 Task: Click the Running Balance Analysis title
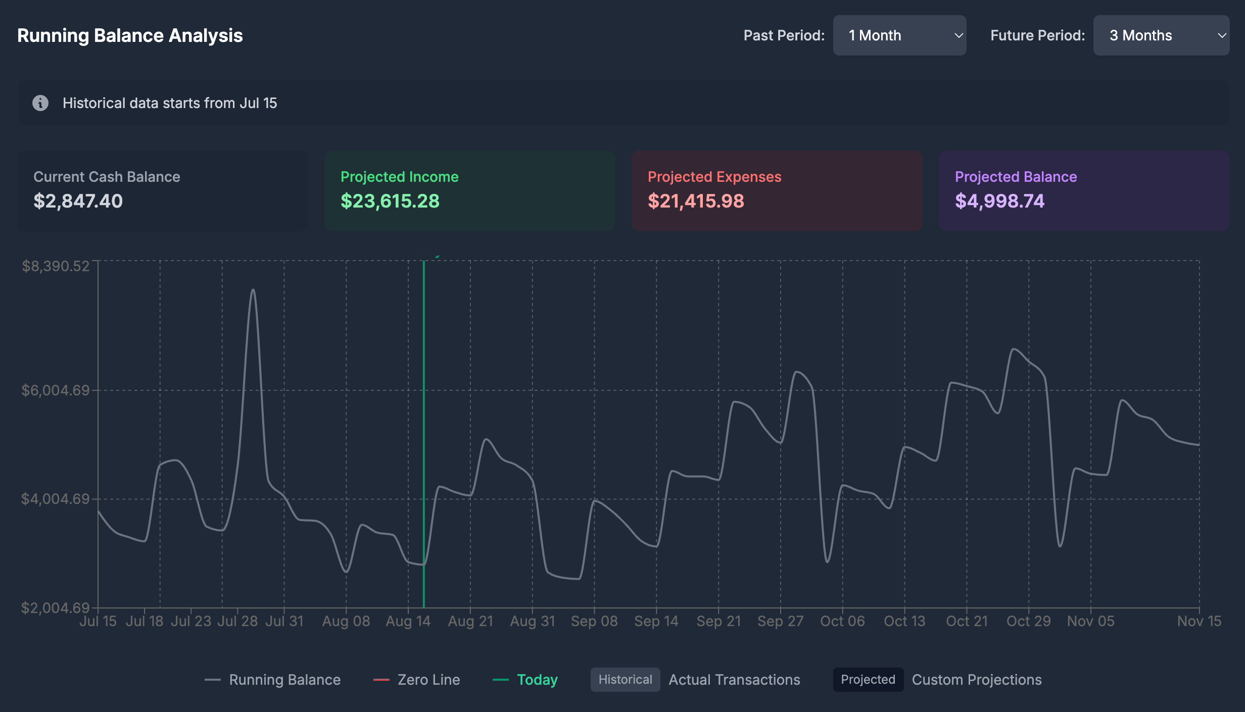(x=130, y=35)
